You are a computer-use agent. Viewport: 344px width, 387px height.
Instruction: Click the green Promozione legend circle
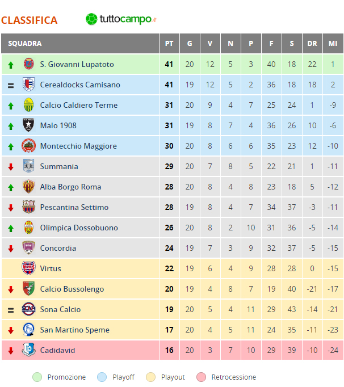tap(37, 377)
